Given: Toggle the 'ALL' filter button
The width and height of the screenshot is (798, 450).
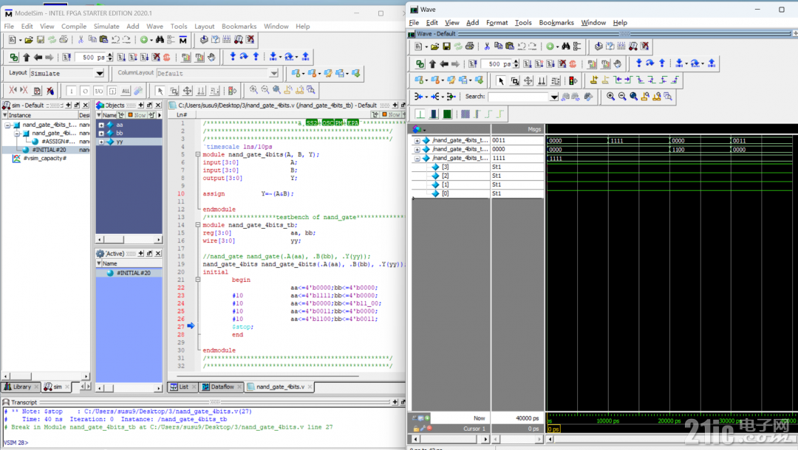Looking at the screenshot, I should [x=126, y=91].
